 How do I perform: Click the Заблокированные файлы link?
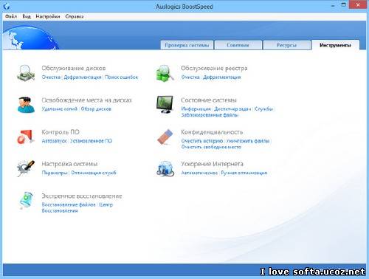click(210, 115)
